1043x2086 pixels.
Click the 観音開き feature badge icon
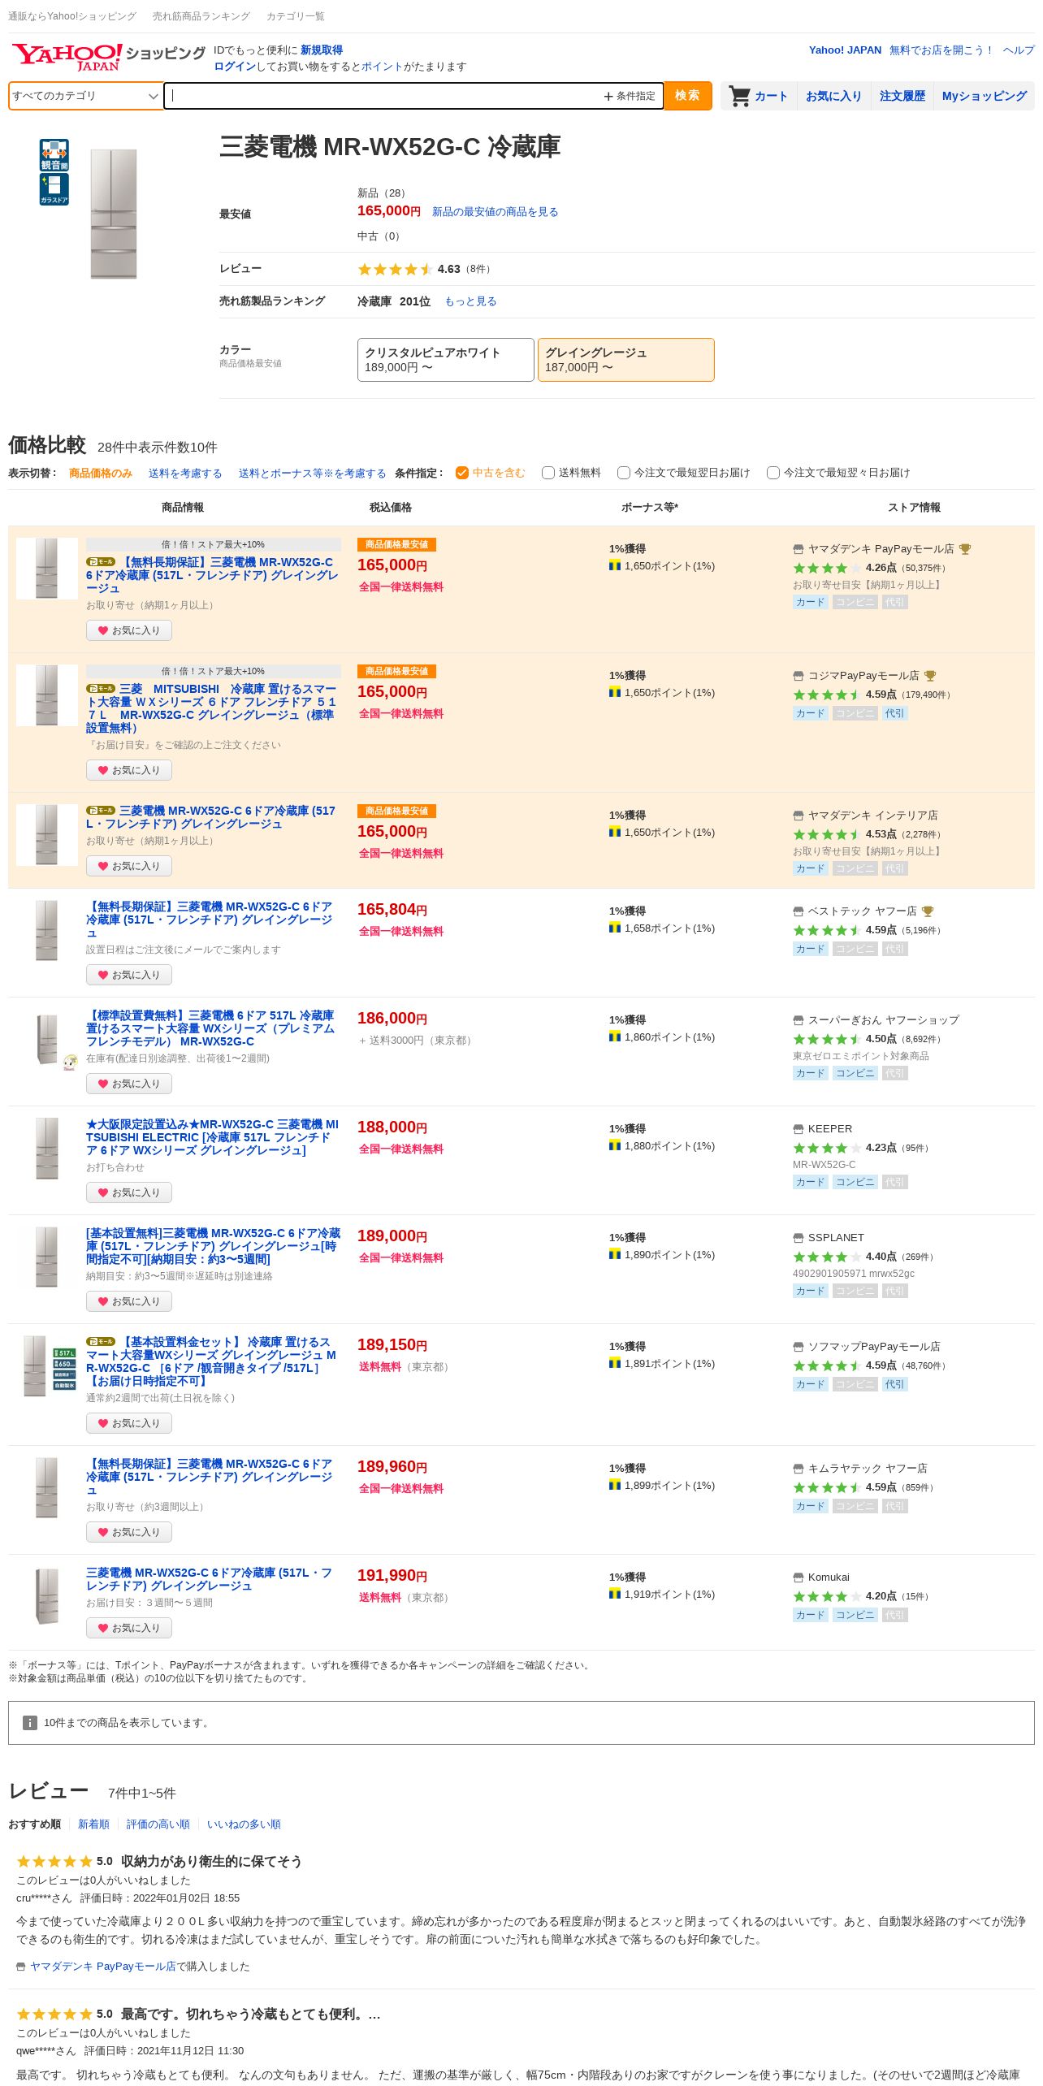[54, 154]
